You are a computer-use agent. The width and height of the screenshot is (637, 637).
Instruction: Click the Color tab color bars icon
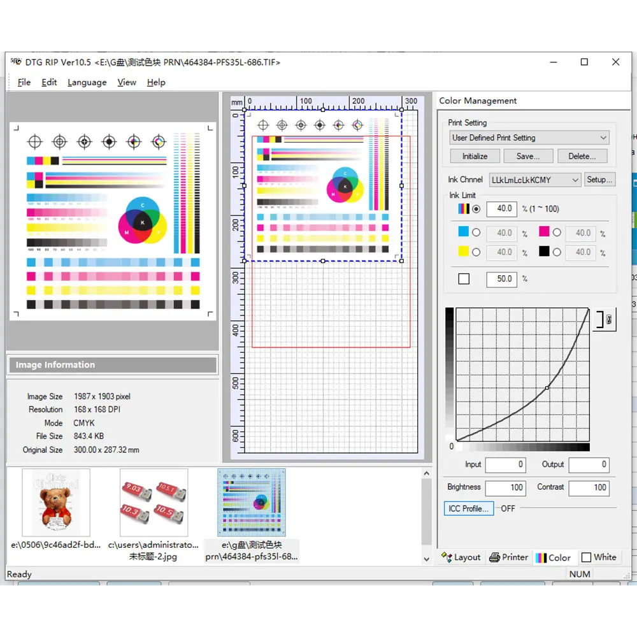[541, 558]
